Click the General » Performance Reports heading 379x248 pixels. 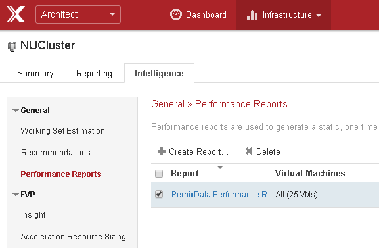219,104
